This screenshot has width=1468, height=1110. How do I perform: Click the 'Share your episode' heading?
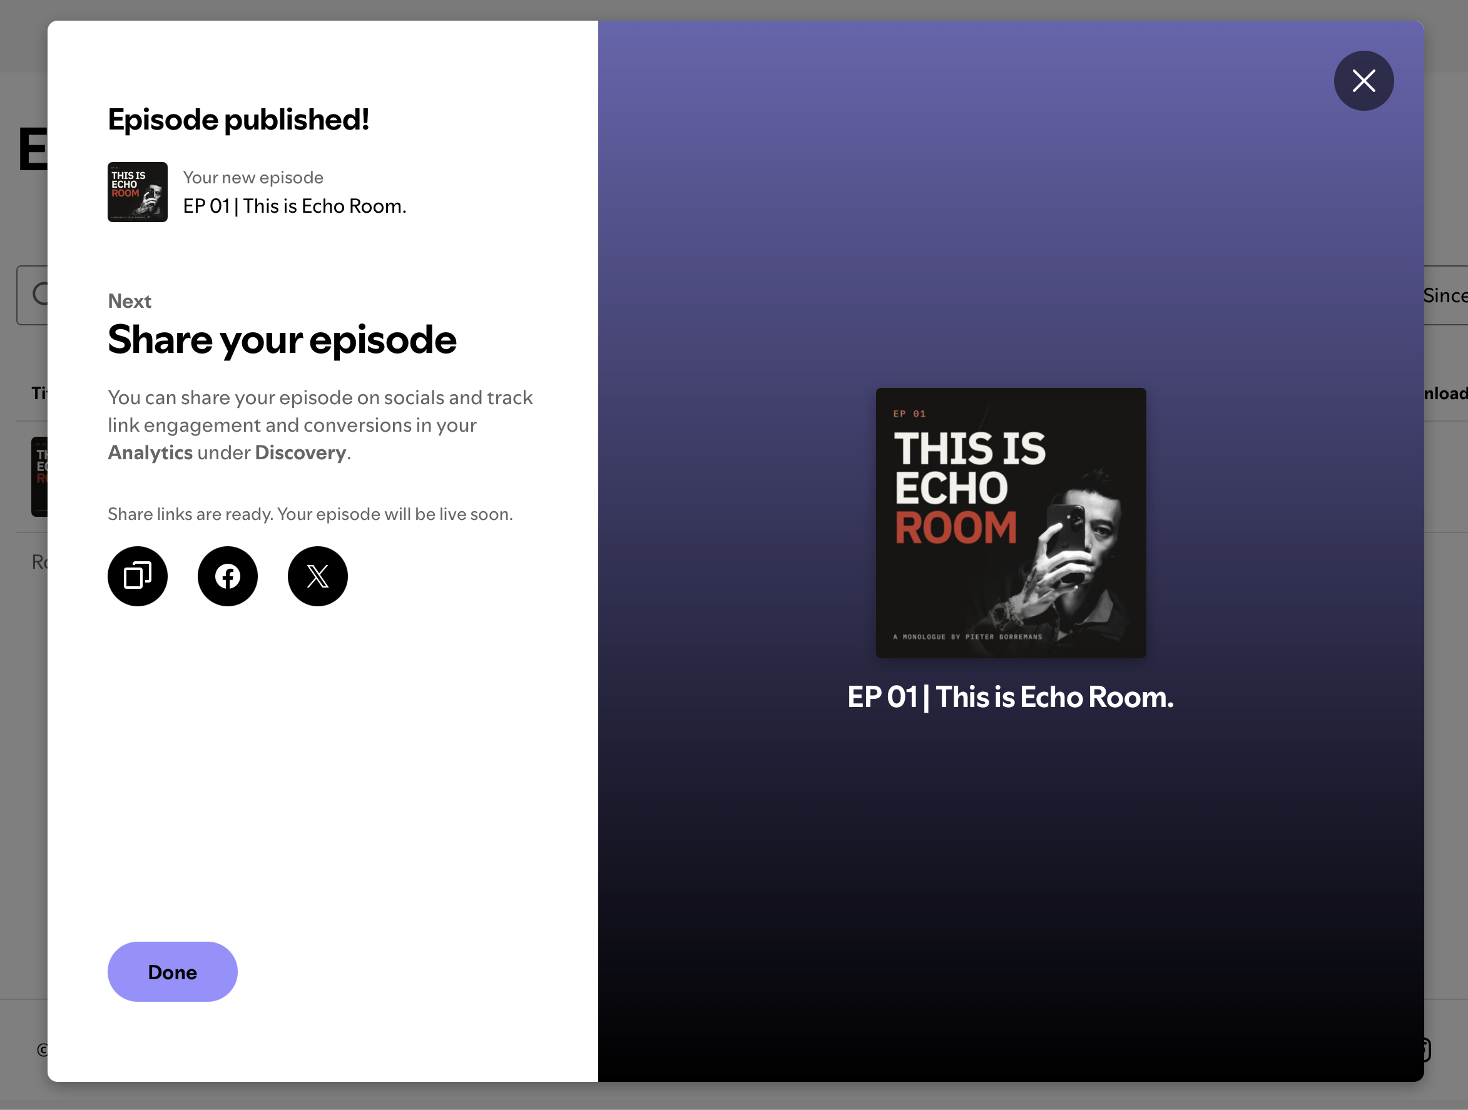point(282,340)
